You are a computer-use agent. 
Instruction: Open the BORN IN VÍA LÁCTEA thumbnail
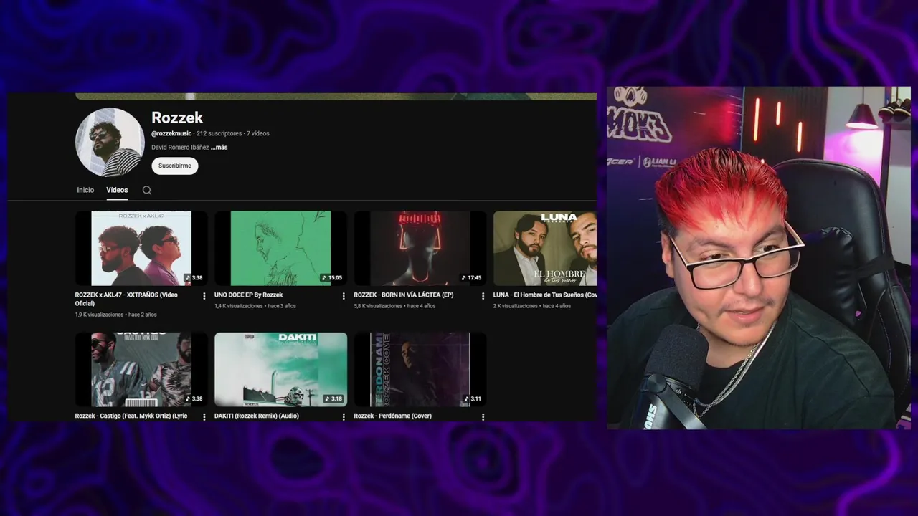point(420,248)
